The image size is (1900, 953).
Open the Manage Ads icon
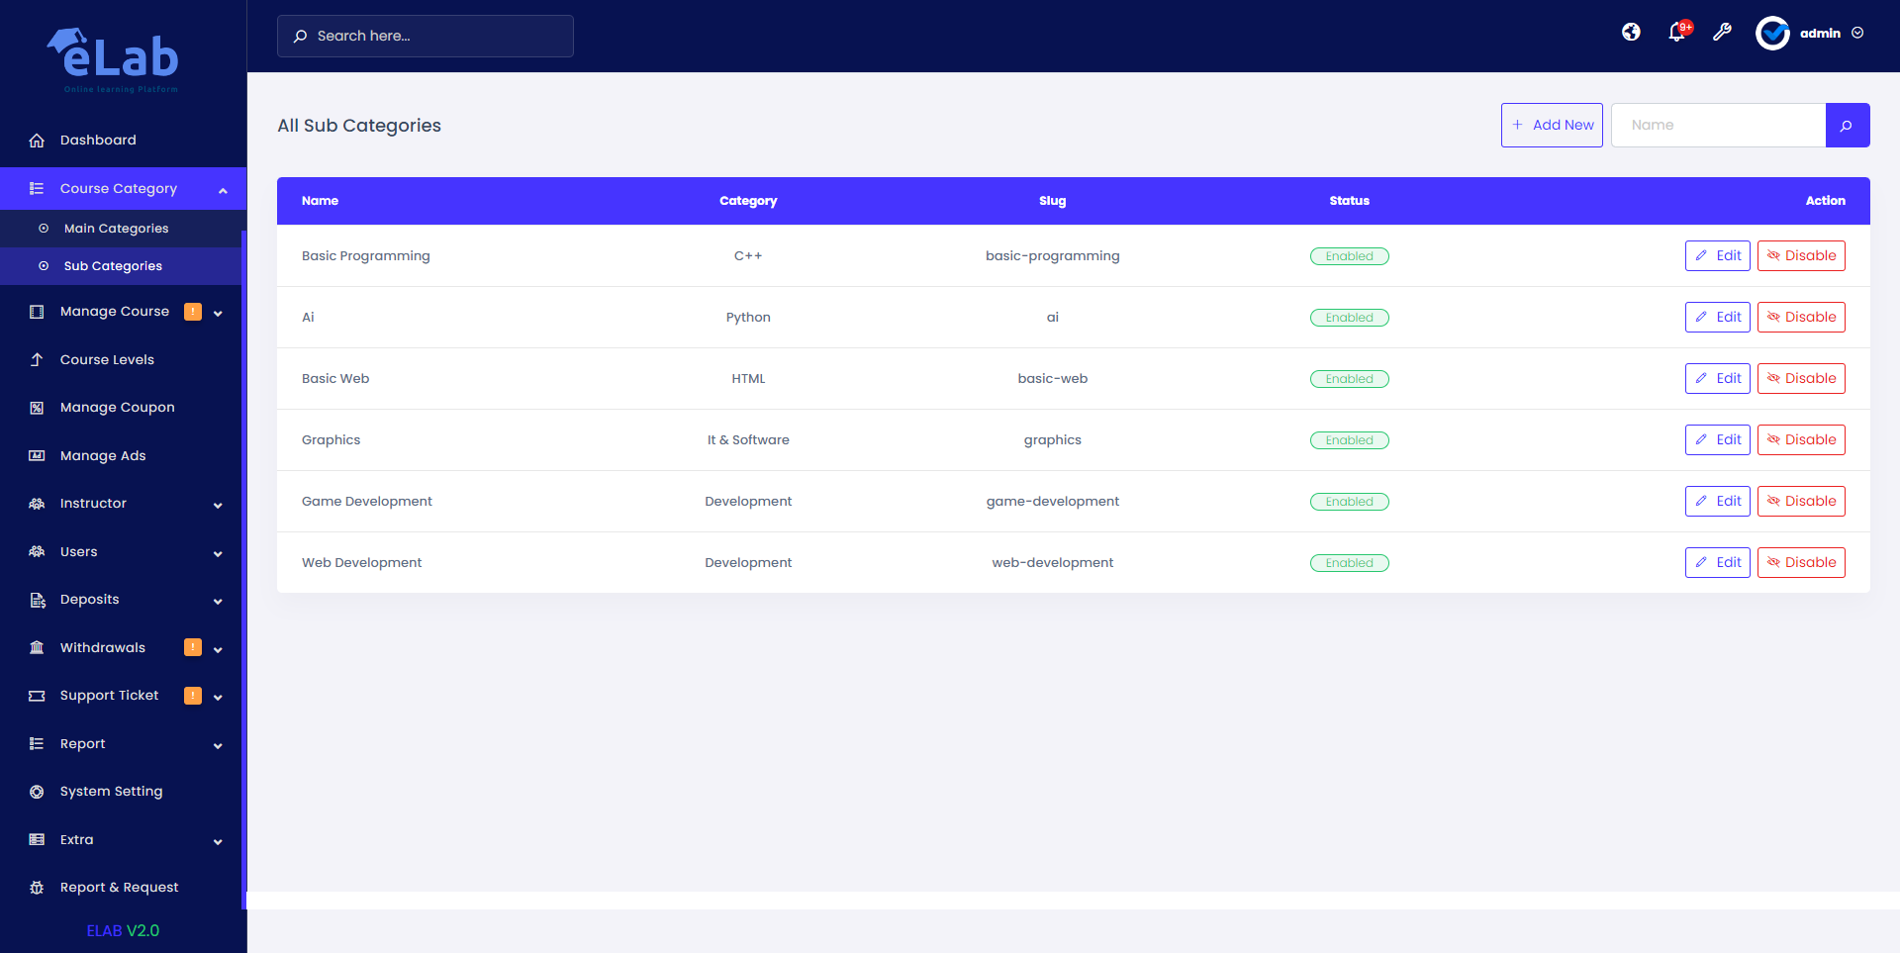pos(37,455)
